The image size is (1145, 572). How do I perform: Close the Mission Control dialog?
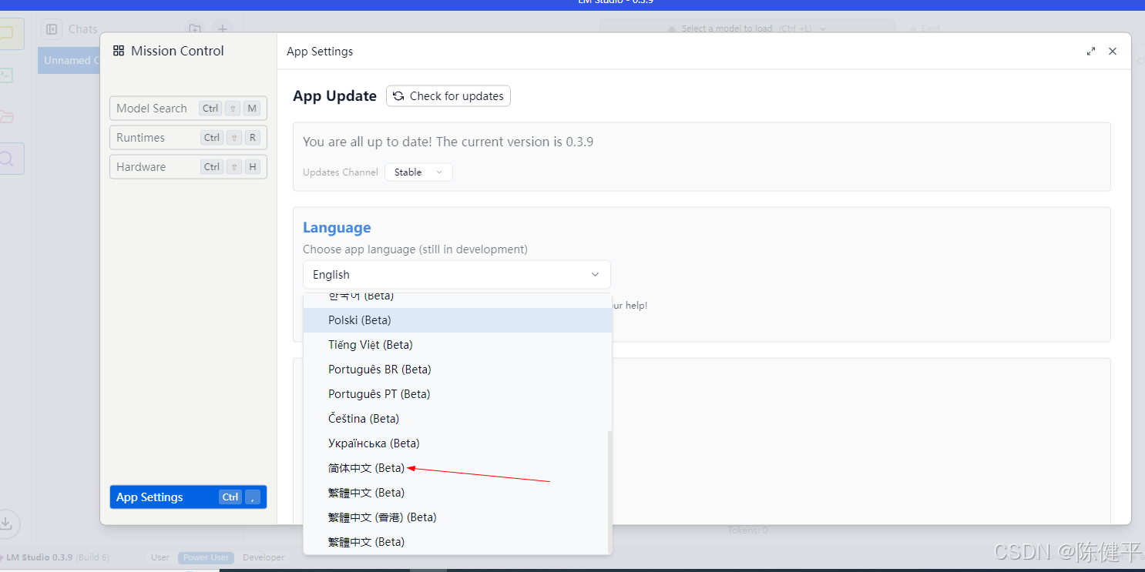click(1113, 52)
